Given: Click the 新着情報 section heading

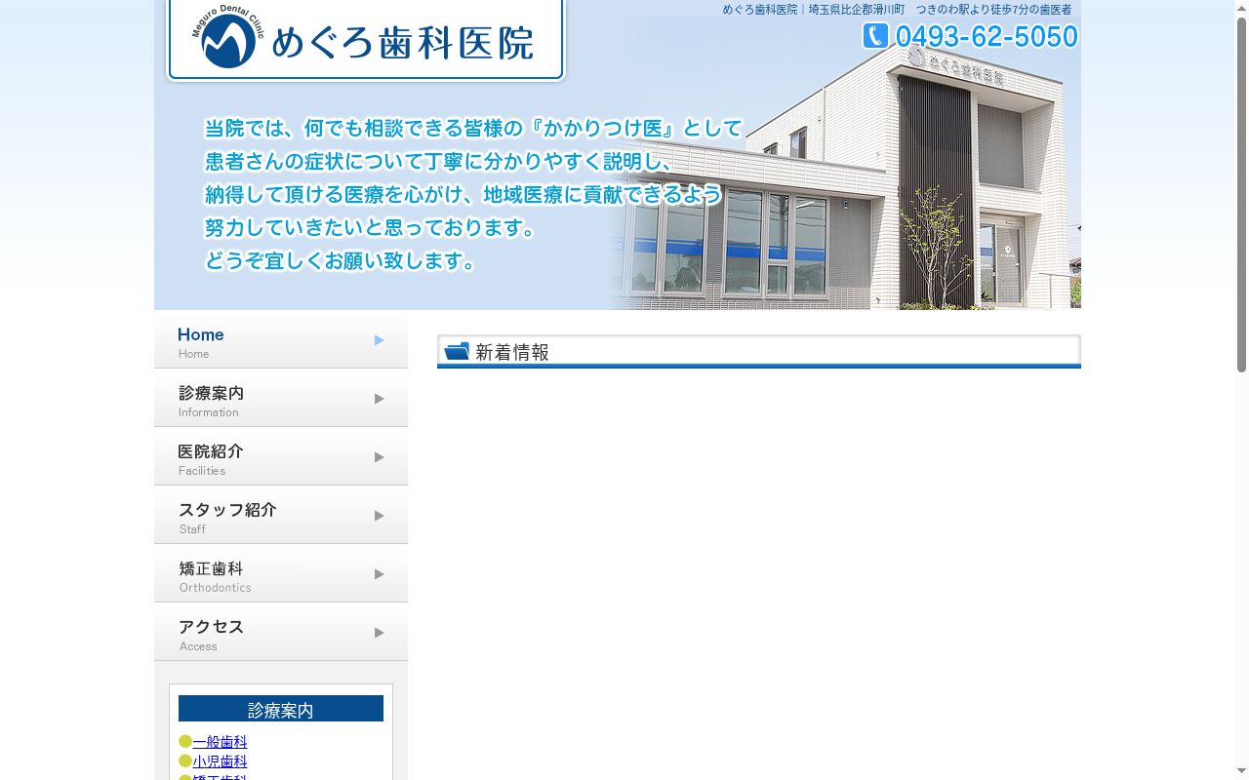Looking at the screenshot, I should click(759, 351).
